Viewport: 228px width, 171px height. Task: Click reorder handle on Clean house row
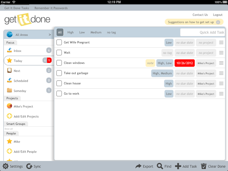[x=221, y=83]
